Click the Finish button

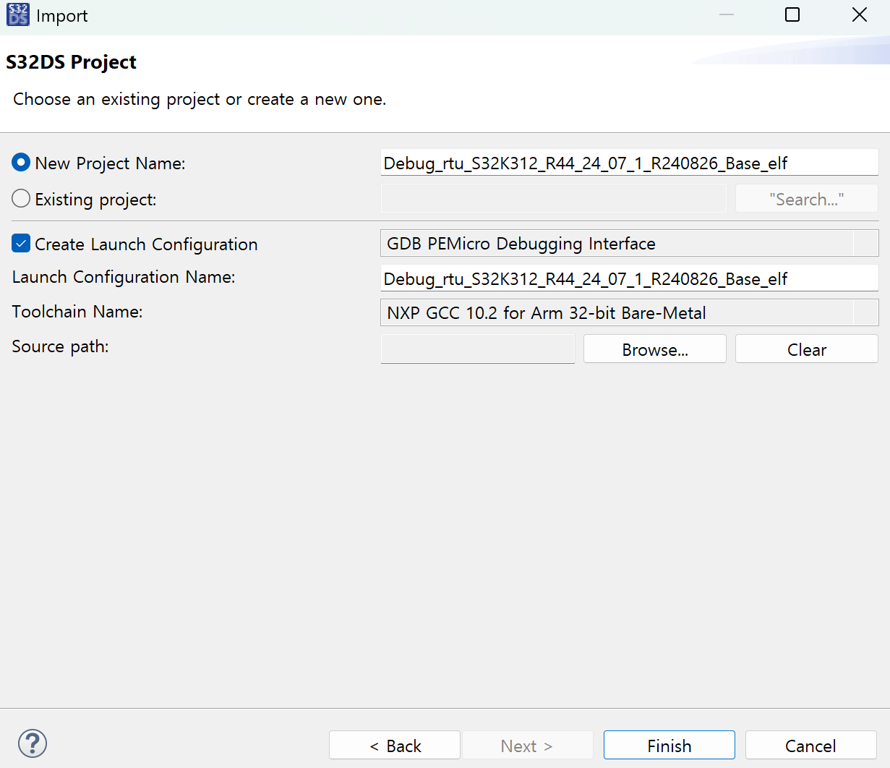click(x=669, y=746)
